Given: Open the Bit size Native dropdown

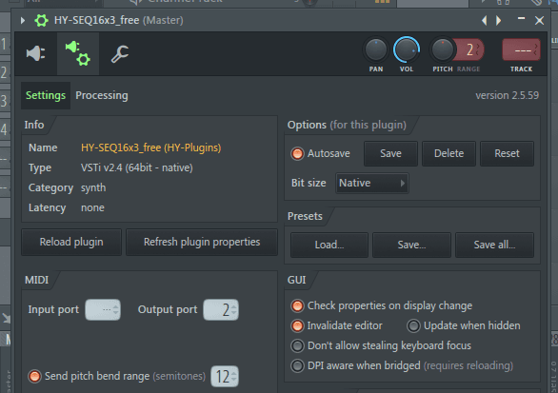Looking at the screenshot, I should 372,183.
